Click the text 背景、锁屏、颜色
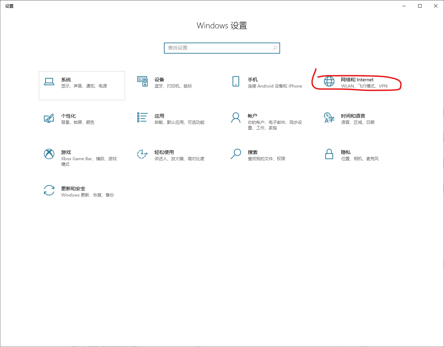Image resolution: width=444 pixels, height=347 pixels. tap(78, 122)
